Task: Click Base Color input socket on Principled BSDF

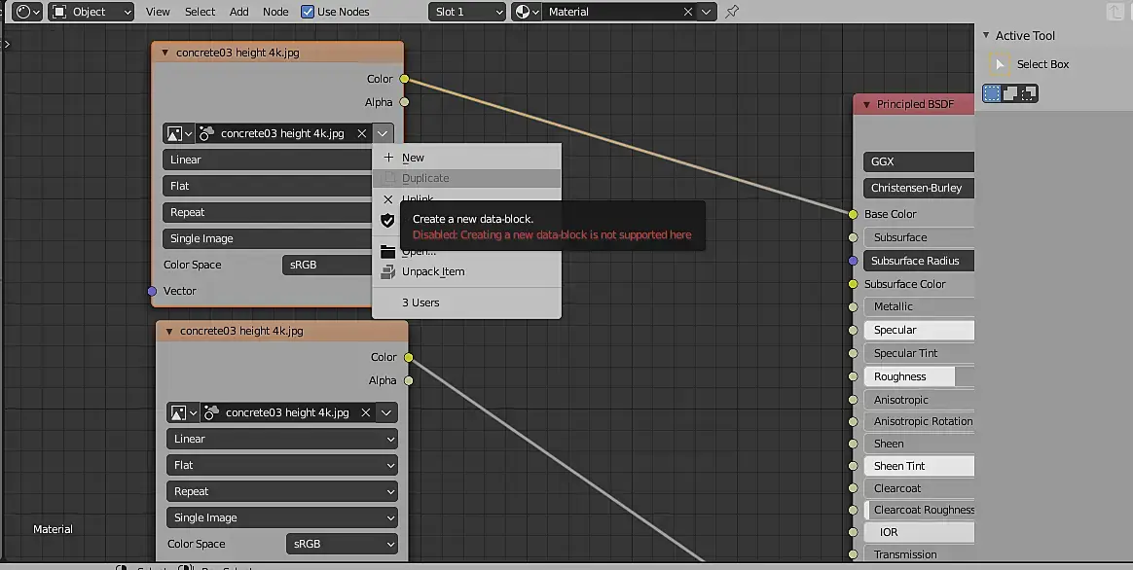Action: coord(853,214)
